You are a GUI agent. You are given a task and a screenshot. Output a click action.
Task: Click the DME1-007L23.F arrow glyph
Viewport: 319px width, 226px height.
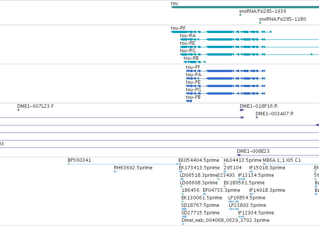(x=18, y=110)
